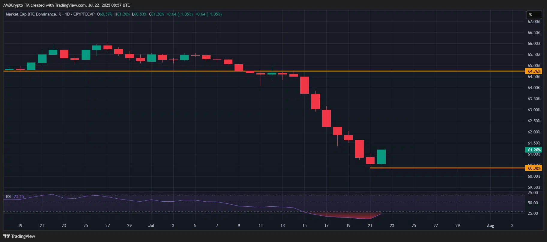Click the RSI indicator label

(9, 197)
